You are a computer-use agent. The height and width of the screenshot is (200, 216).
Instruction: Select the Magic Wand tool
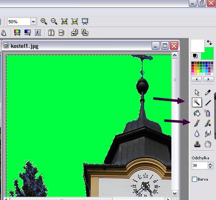point(197,102)
